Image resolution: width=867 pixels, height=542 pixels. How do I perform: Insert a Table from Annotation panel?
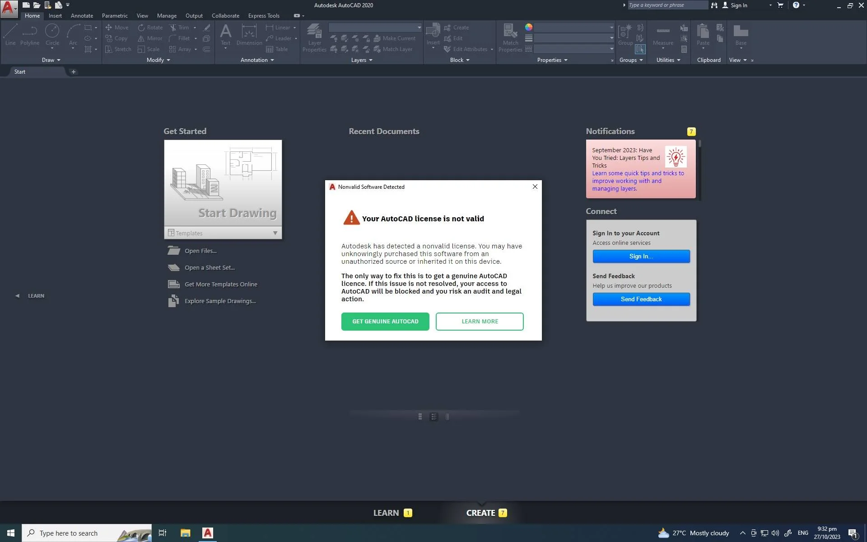[x=277, y=49]
